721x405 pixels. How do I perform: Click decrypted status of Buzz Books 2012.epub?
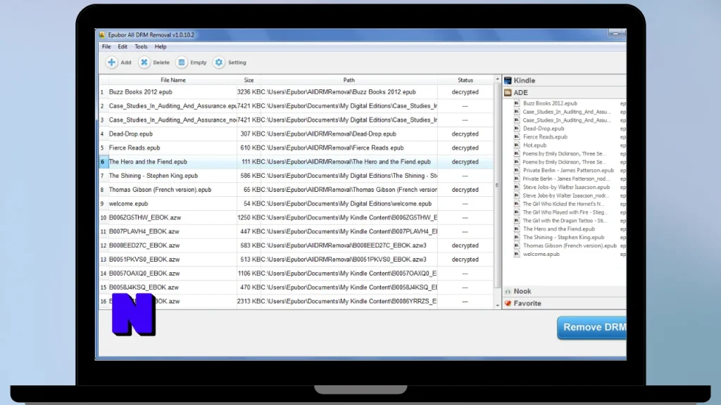[465, 92]
